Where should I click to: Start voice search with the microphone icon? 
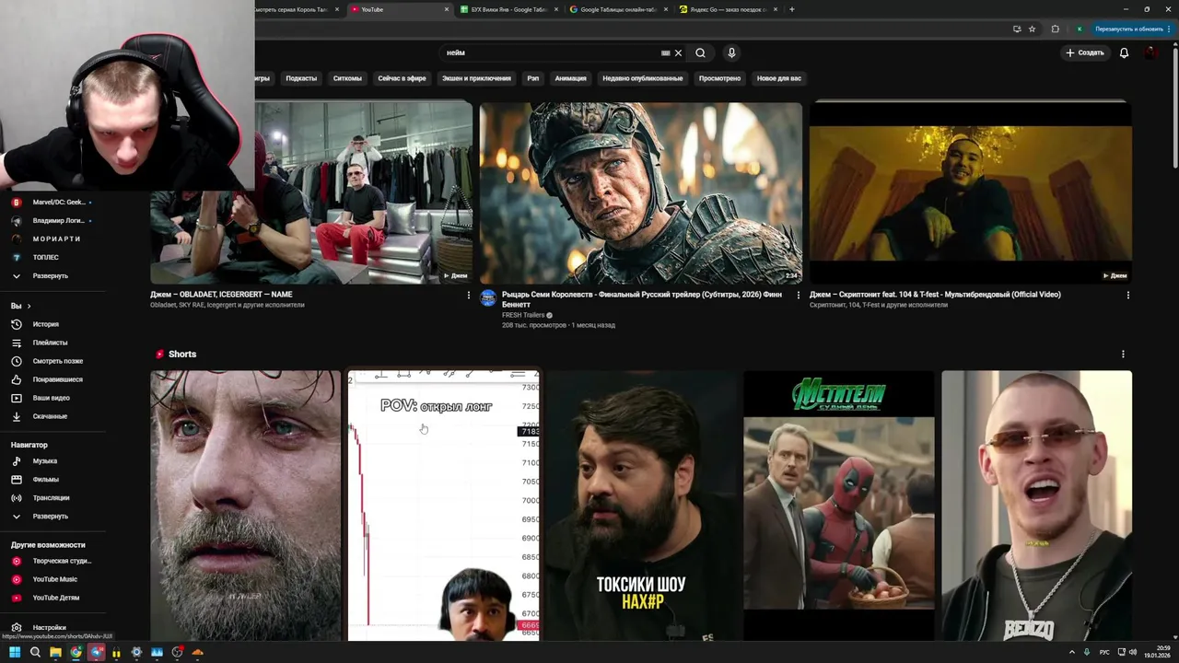[731, 52]
